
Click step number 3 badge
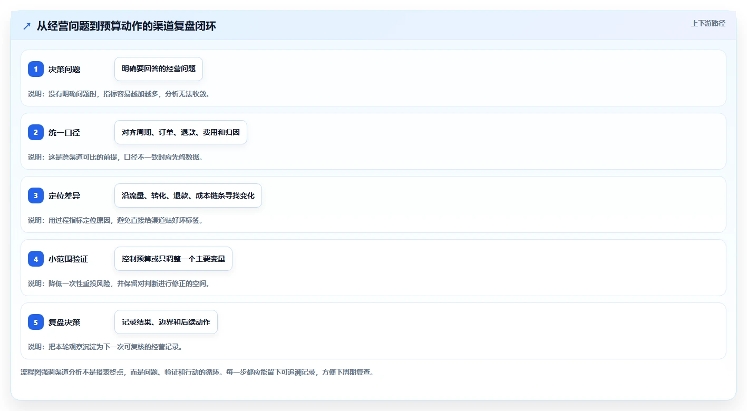click(x=36, y=195)
